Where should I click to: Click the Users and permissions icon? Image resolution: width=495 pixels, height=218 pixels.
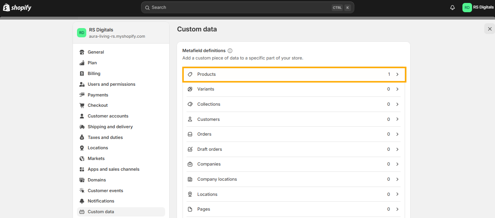[x=82, y=84]
